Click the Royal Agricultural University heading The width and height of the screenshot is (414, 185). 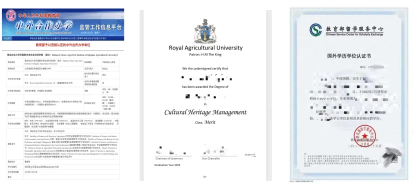point(205,48)
